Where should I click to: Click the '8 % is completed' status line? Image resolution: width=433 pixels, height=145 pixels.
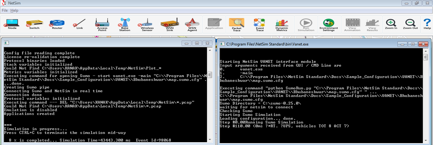click(90, 140)
